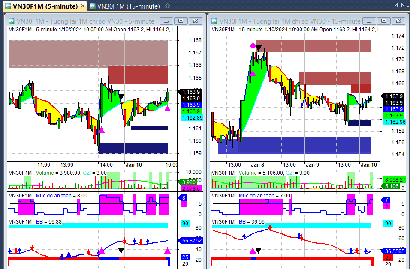The image size is (410, 269).
Task: Minimize the 5-minute chart window
Action: 166,21
